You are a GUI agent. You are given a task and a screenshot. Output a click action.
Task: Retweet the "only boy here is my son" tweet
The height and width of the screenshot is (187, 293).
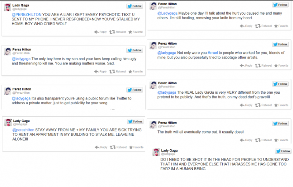(118, 71)
